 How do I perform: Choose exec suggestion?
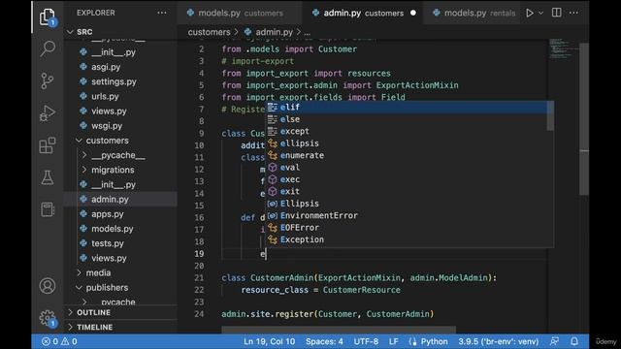tap(407, 179)
